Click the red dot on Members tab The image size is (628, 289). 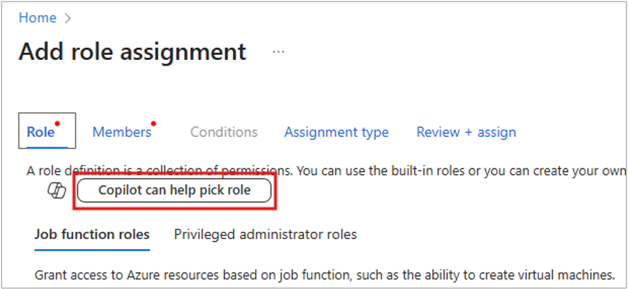coord(154,124)
